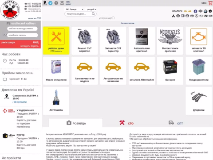This screenshot has height=160, width=213.
Task: Click the phone number 066 2930933
Action: [x=34, y=6]
